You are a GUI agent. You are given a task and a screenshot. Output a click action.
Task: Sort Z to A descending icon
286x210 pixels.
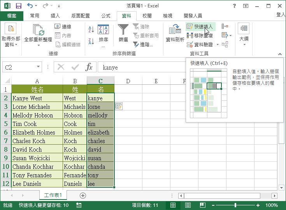pos(91,41)
